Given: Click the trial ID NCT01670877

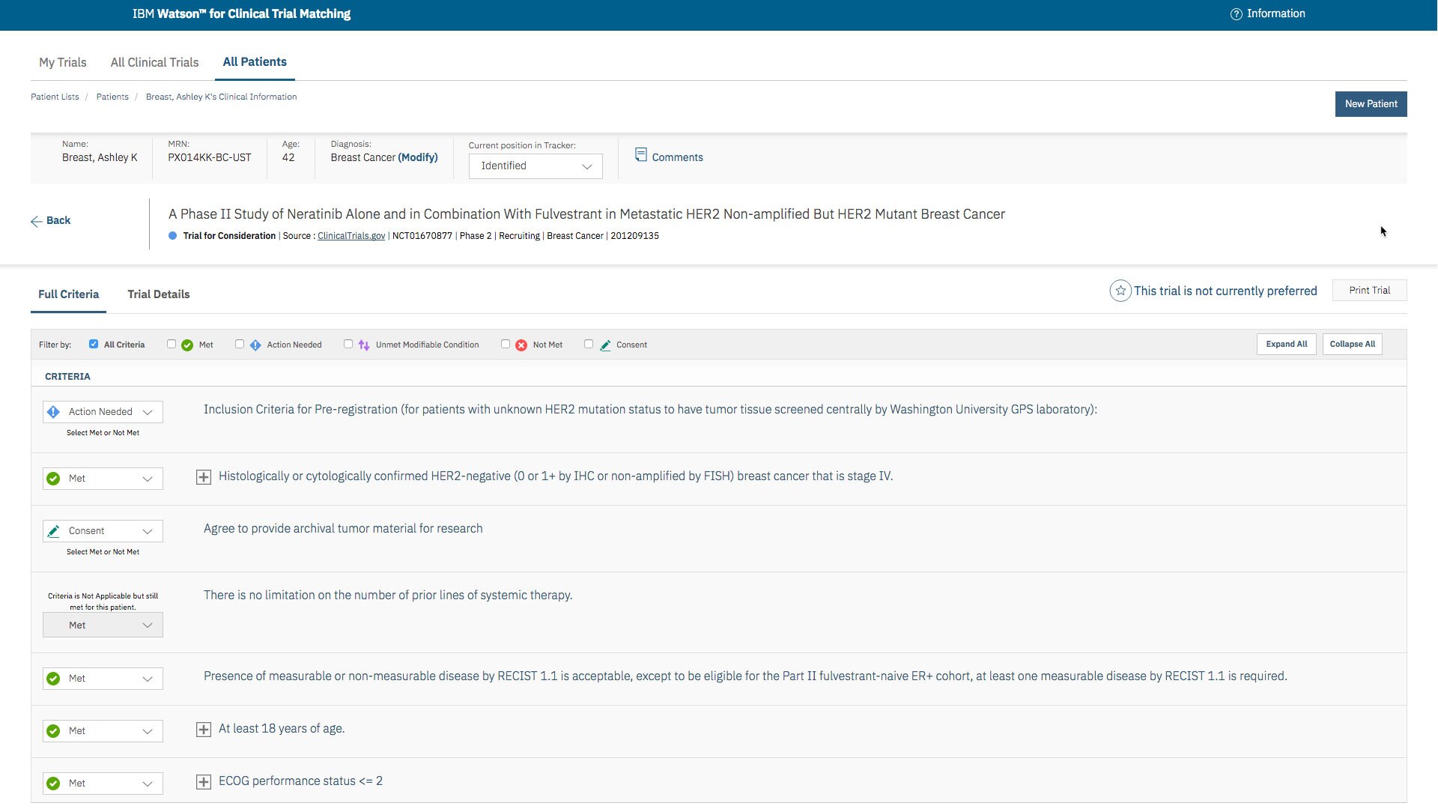Looking at the screenshot, I should pos(422,236).
